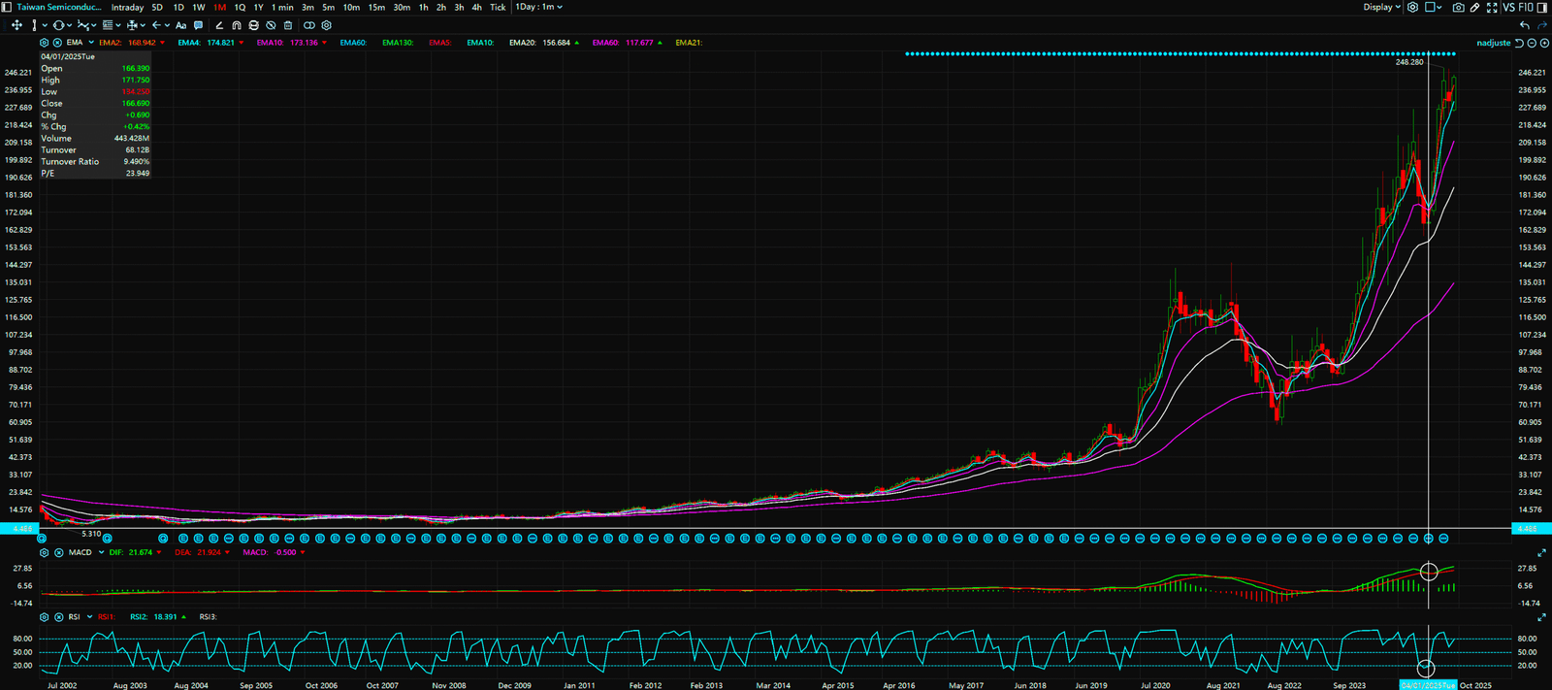This screenshot has width=1552, height=690.
Task: Toggle the hide drawings eye-slash icon
Action: (271, 25)
